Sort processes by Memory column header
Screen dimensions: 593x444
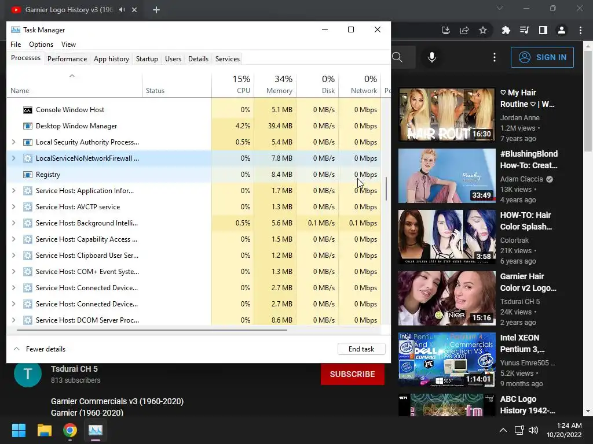[275, 85]
